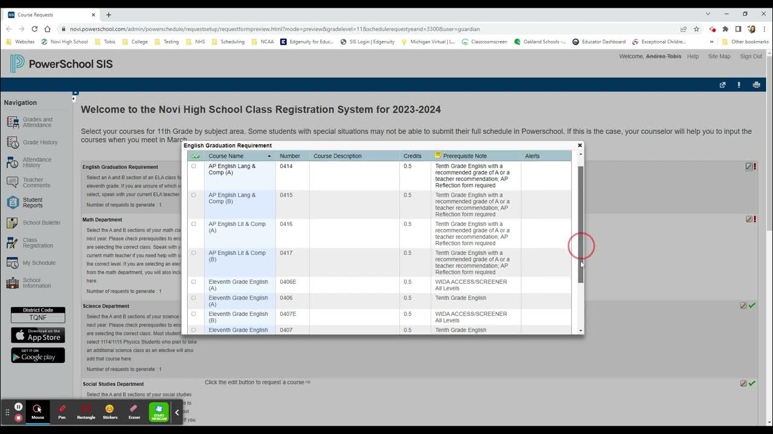The height and width of the screenshot is (434, 773).
Task: Check AP English Lit & Comp (B) 0417
Action: click(194, 253)
